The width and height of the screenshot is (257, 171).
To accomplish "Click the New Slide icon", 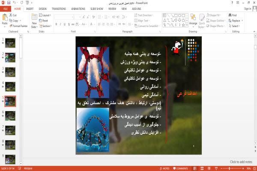I will pyautogui.click(x=34, y=18).
